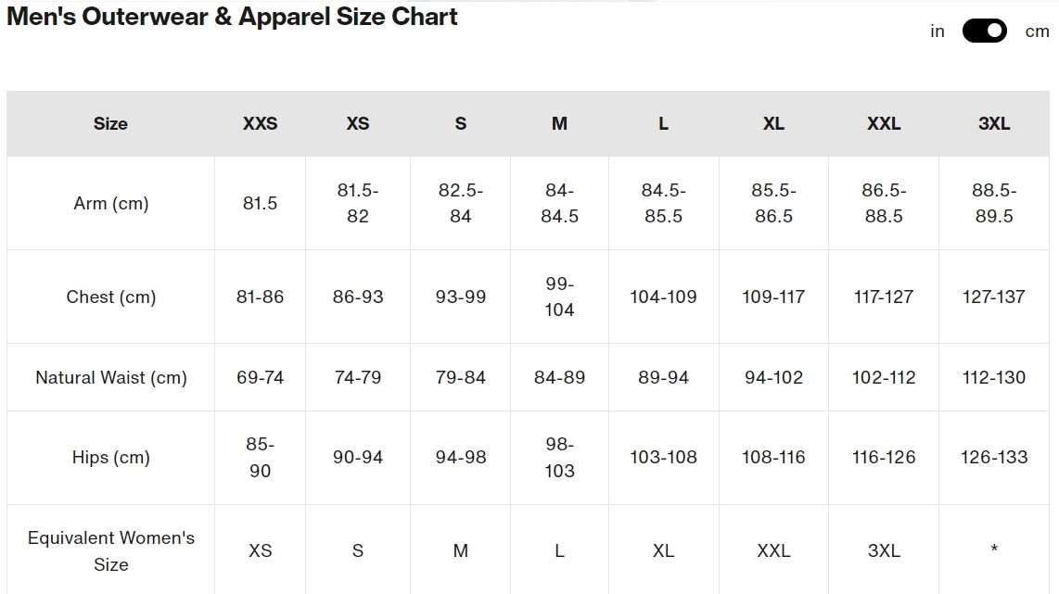The image size is (1059, 594).
Task: Select the 3XL waist value 112-130
Action: click(994, 377)
